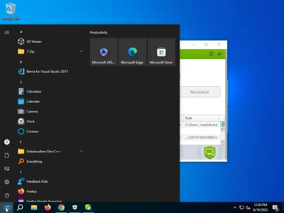The image size is (284, 213).
Task: Jump to the 'B' letter header
Action: tap(21, 62)
